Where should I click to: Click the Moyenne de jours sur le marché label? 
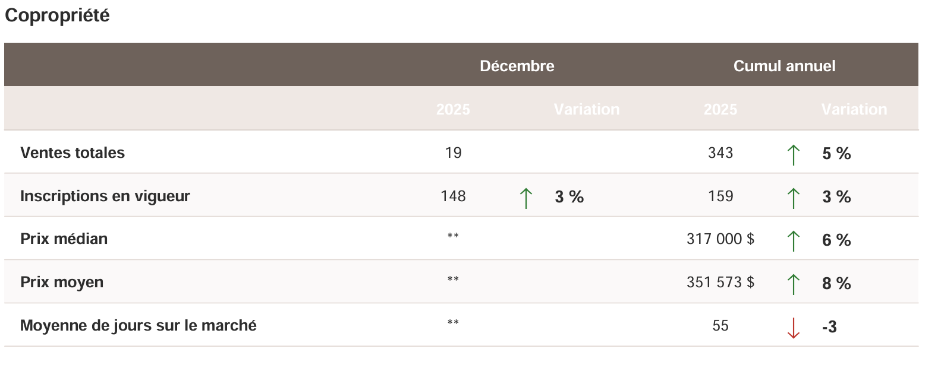(139, 326)
